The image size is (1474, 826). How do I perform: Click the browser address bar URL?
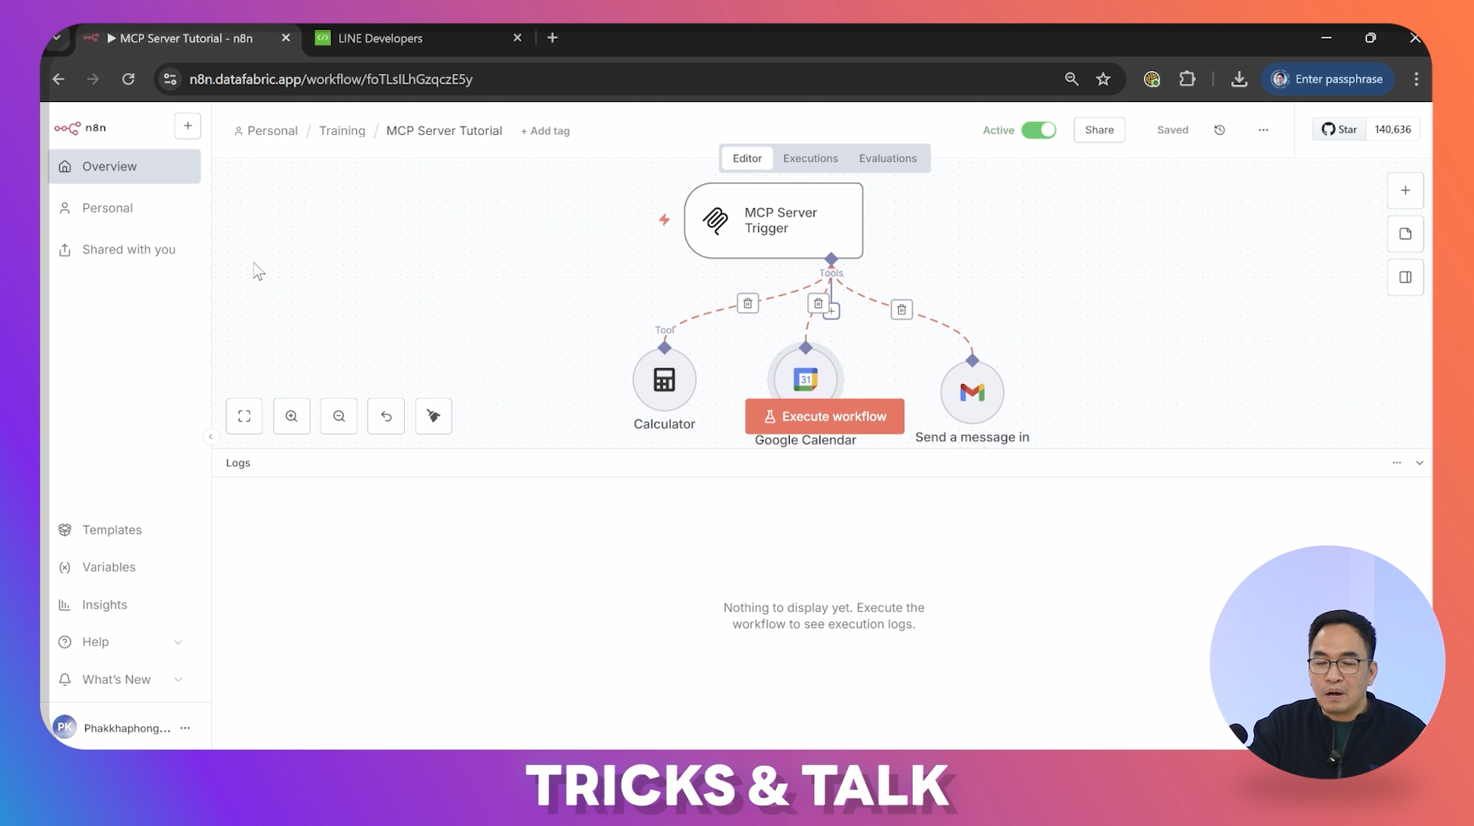[x=331, y=79]
